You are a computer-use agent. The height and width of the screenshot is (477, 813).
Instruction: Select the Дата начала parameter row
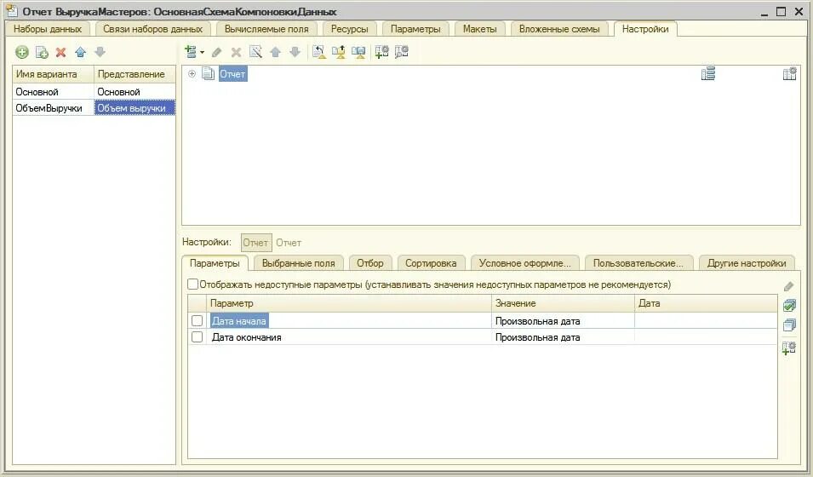[x=482, y=321]
